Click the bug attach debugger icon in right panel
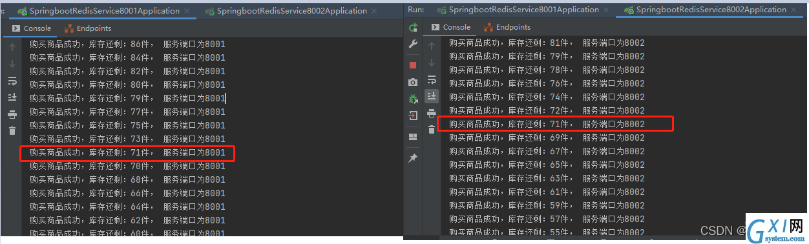 click(413, 99)
